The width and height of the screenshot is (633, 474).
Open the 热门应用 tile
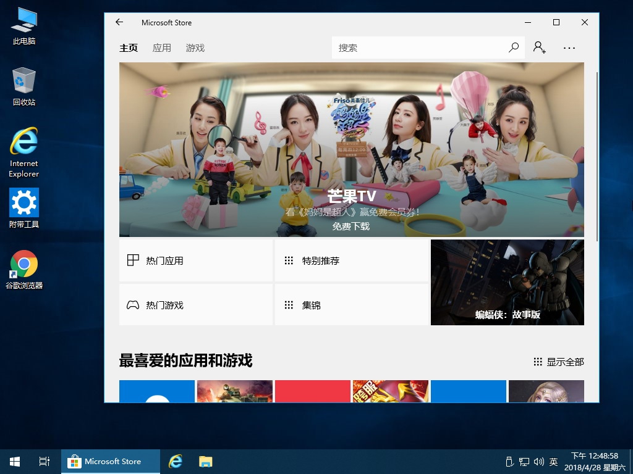[196, 260]
